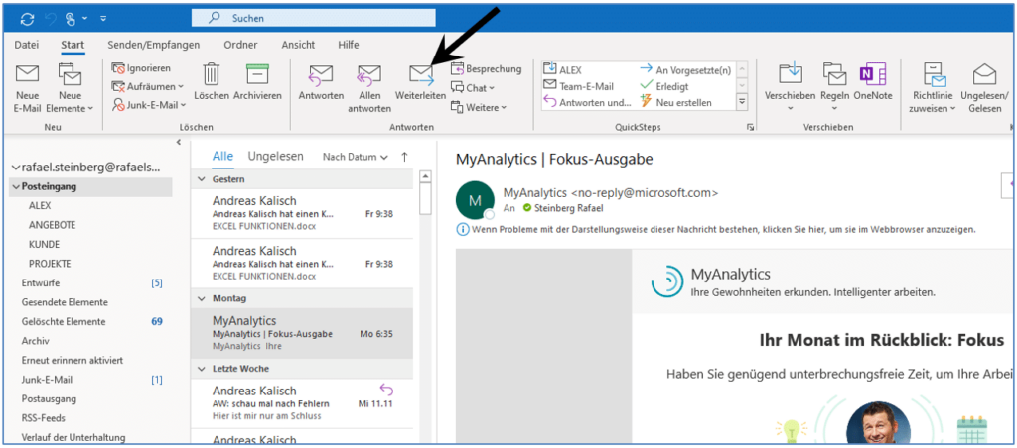
Task: Show Alle messages
Action: 223,157
